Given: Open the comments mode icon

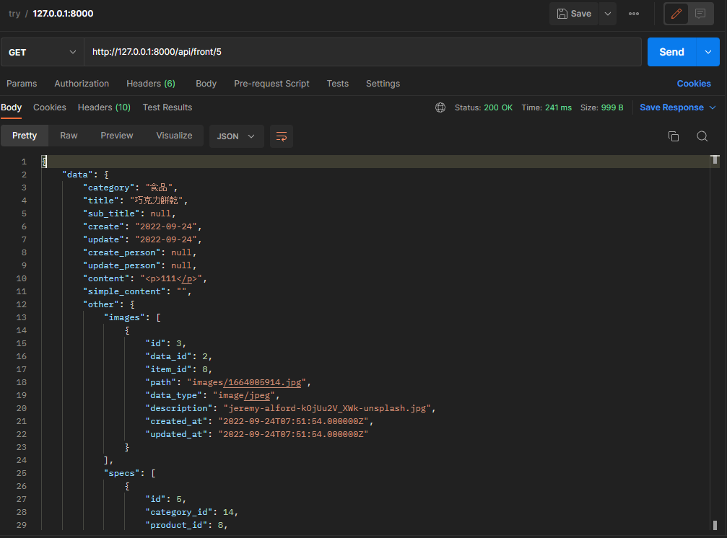Looking at the screenshot, I should pos(700,14).
